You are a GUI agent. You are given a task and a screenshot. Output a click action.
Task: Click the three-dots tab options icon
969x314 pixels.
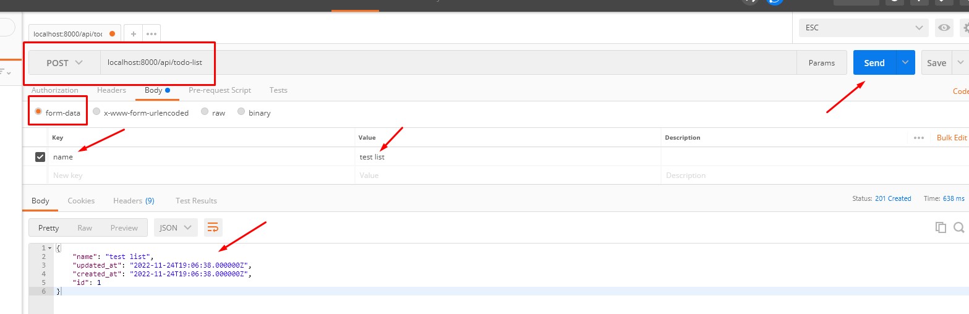[x=152, y=33]
